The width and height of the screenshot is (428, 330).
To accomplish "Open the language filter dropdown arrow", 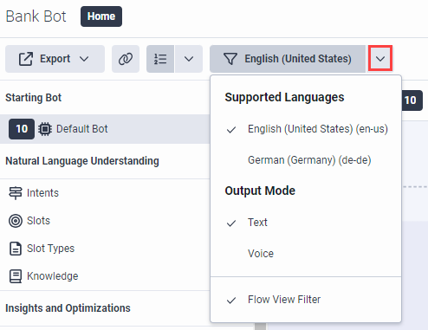I will (380, 59).
